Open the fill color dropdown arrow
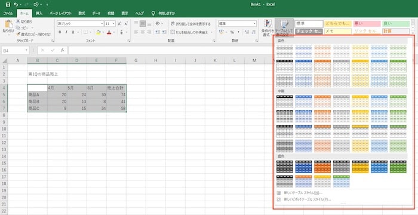The width and height of the screenshot is (418, 215). (103, 32)
